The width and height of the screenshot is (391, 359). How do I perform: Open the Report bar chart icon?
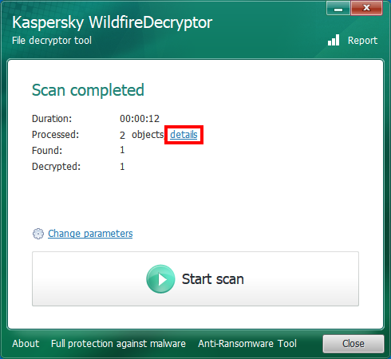(x=334, y=40)
